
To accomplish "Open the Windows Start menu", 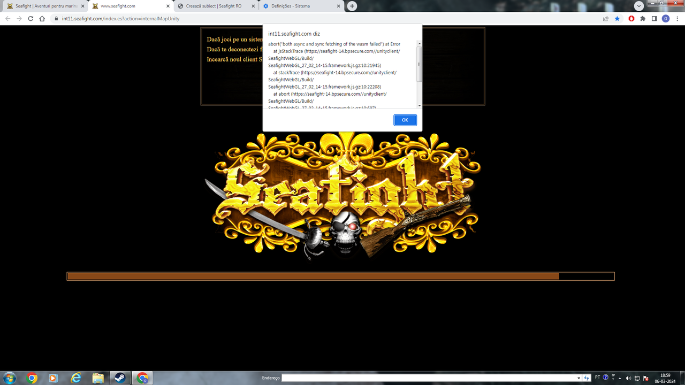I will [10, 378].
